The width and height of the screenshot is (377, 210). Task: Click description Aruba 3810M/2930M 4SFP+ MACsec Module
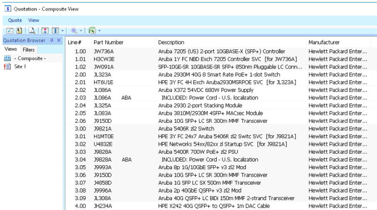[210, 113]
